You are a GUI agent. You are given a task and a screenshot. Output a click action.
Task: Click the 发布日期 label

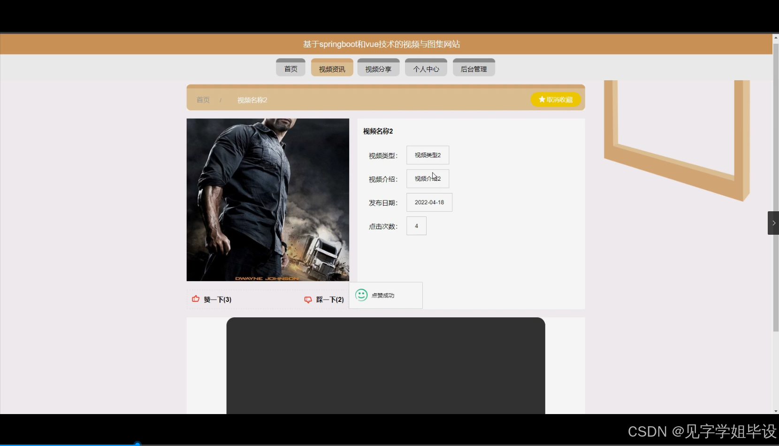[383, 203]
